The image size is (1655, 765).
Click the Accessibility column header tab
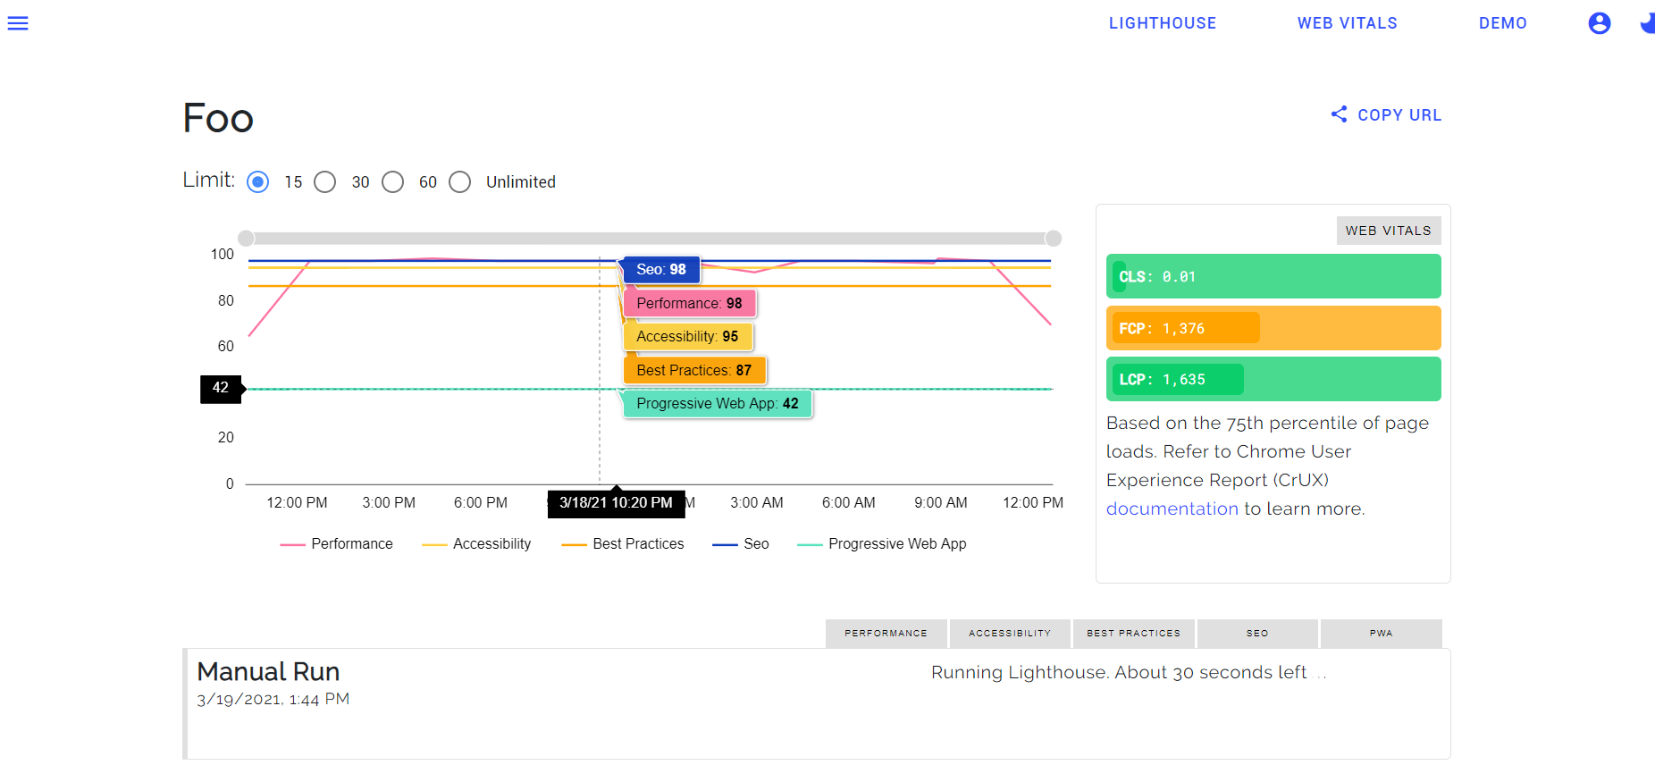tap(1010, 633)
